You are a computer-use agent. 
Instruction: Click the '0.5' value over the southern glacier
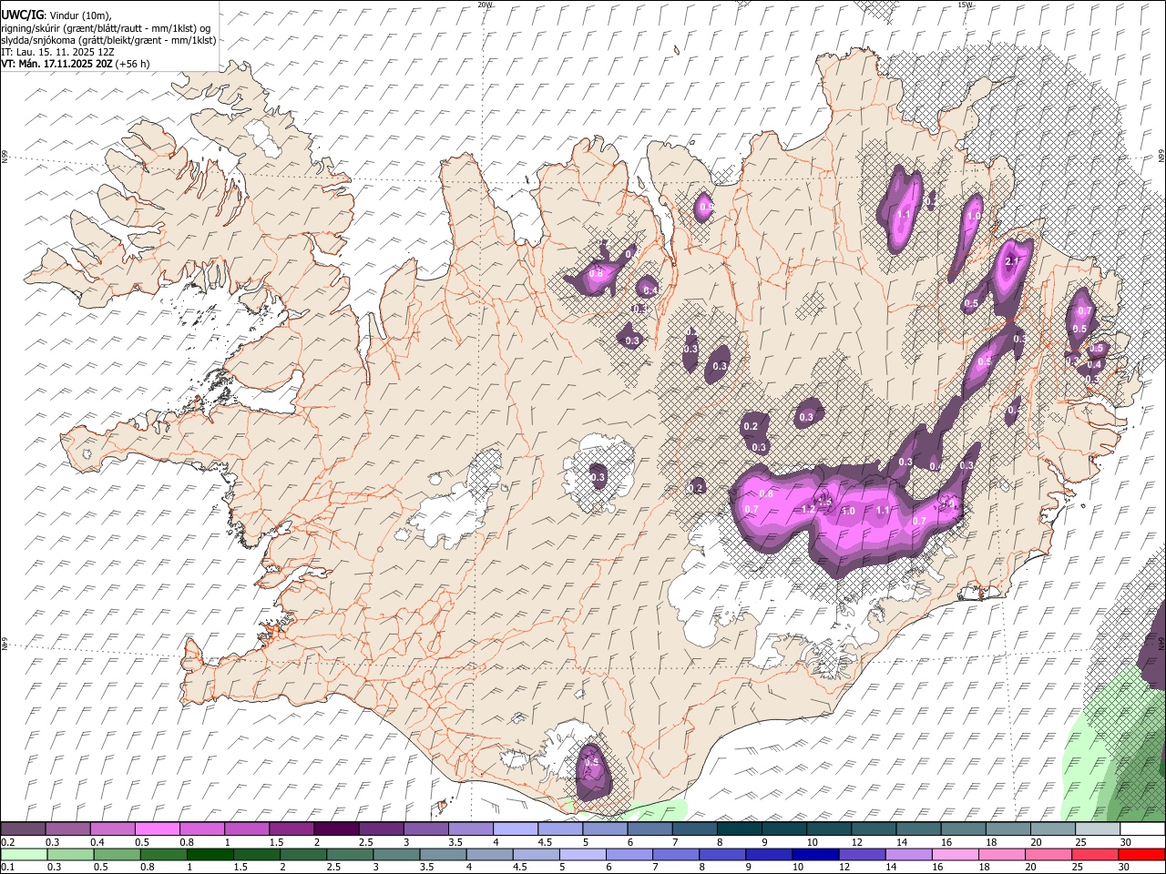click(591, 762)
